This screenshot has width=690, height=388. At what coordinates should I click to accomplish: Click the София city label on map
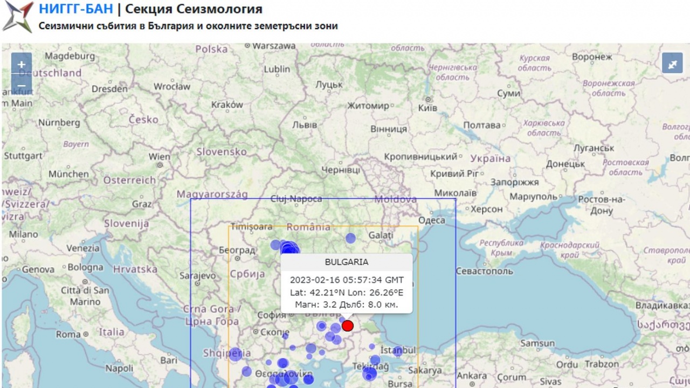click(272, 315)
